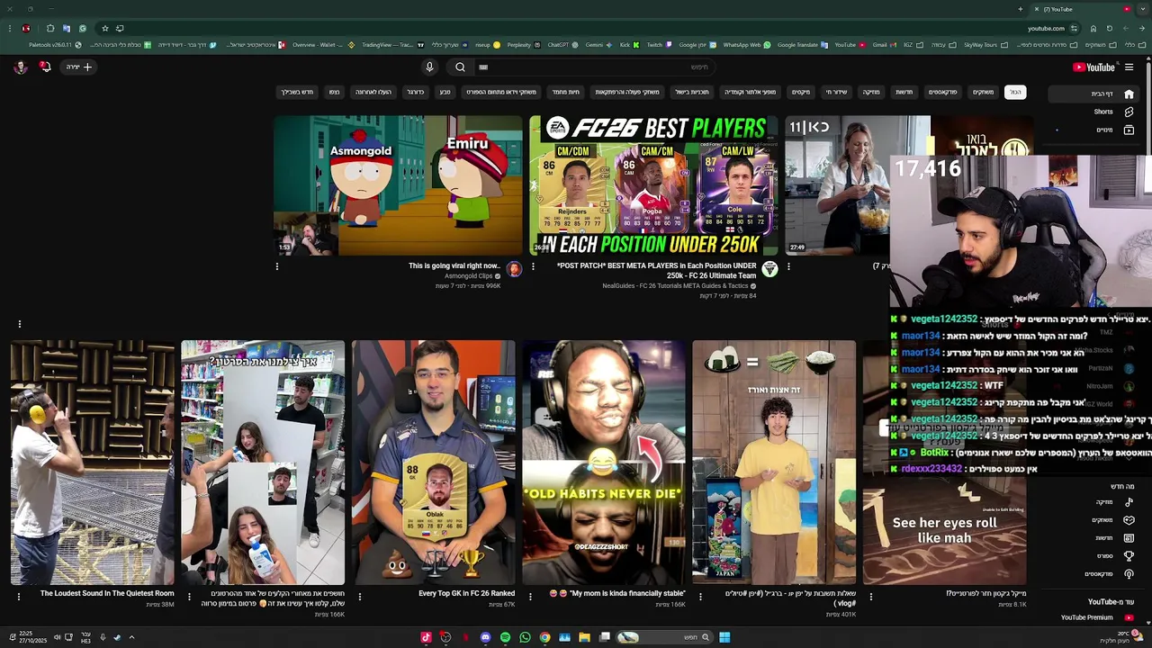Start voice search with microphone icon

pos(429,67)
